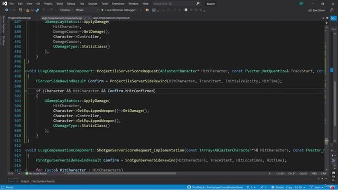Click the Ln 501 line indicator
The image size is (338, 190).
click(x=280, y=174)
